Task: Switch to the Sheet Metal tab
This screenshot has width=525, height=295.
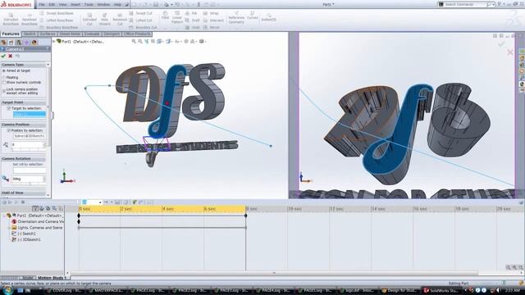Action: click(70, 34)
